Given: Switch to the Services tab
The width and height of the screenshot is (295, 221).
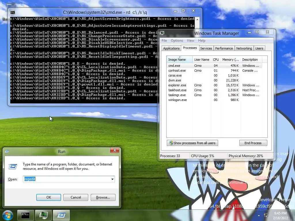Looking at the screenshot, I should click(x=206, y=48).
